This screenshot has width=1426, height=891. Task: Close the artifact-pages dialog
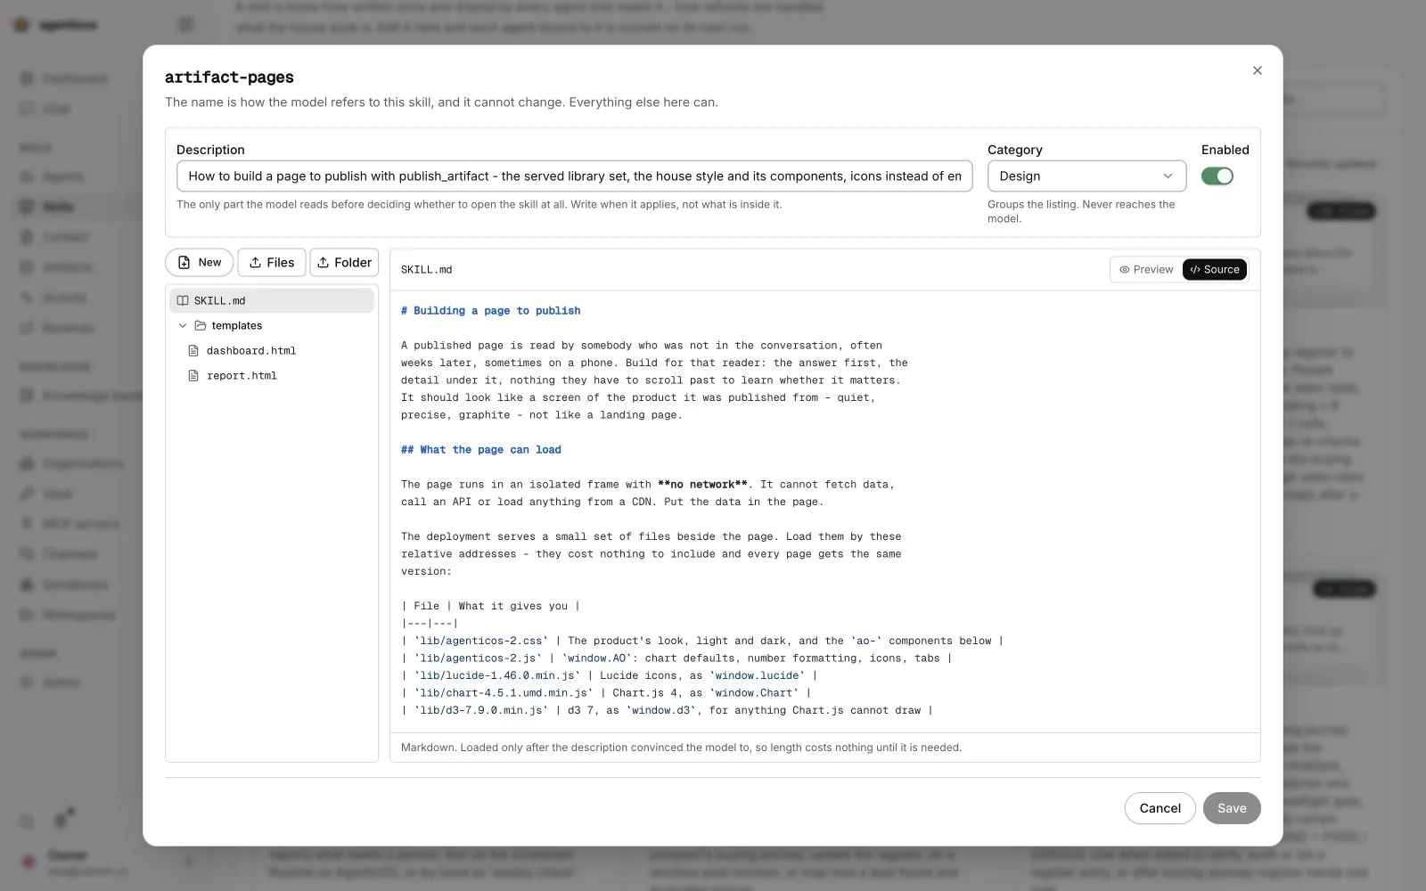1257,70
